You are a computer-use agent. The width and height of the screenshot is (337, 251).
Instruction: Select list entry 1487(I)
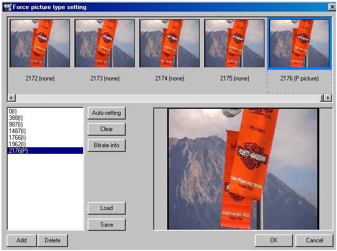(45, 131)
